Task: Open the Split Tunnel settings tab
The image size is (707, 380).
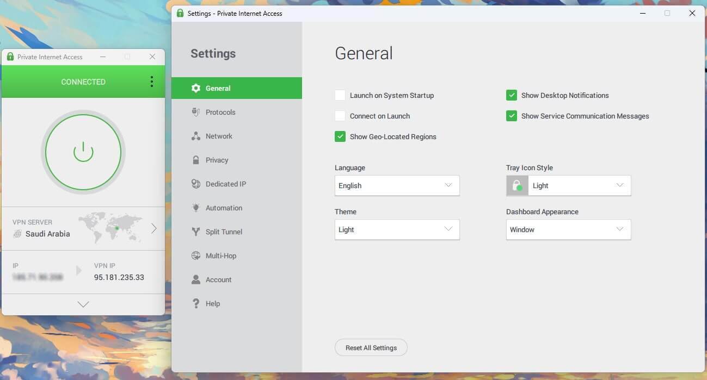Action: 237,232
